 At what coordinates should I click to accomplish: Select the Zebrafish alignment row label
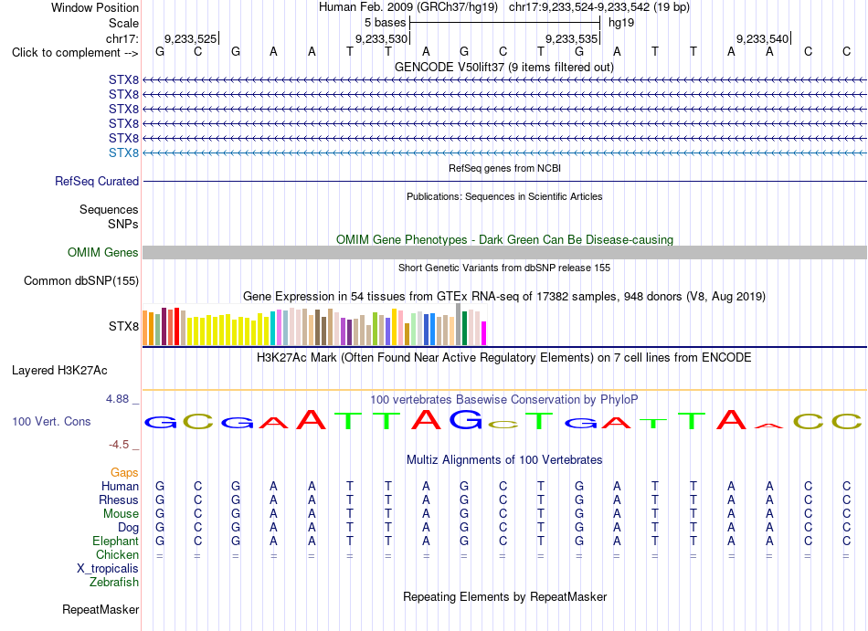pyautogui.click(x=114, y=583)
